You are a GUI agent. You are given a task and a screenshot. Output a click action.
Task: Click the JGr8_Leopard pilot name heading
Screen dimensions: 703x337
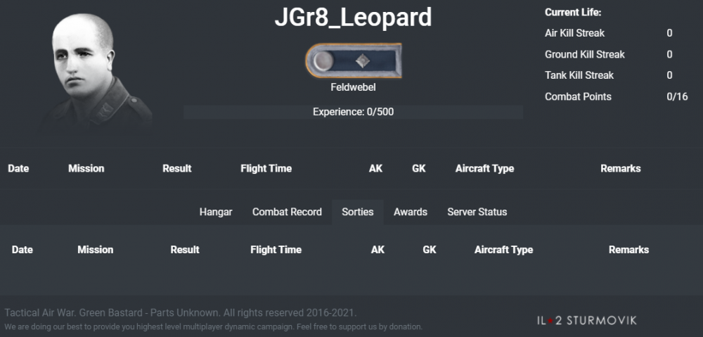[353, 18]
